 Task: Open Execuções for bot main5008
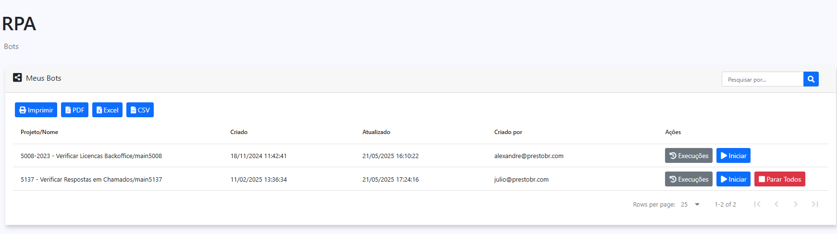pos(689,156)
